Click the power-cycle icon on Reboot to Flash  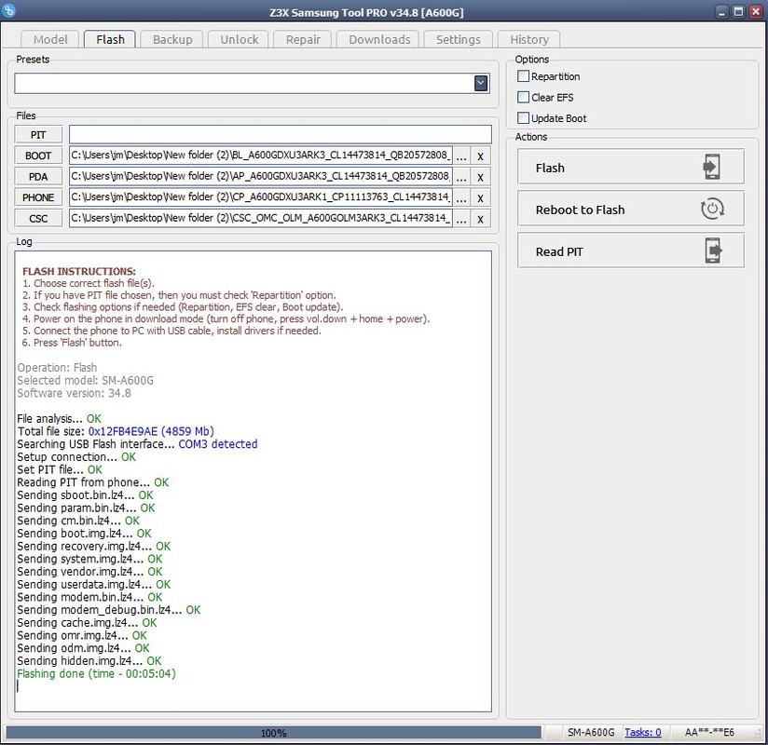[x=712, y=209]
